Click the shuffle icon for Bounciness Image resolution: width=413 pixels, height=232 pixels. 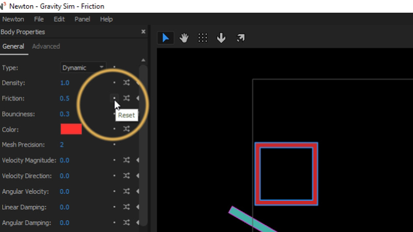(x=126, y=114)
